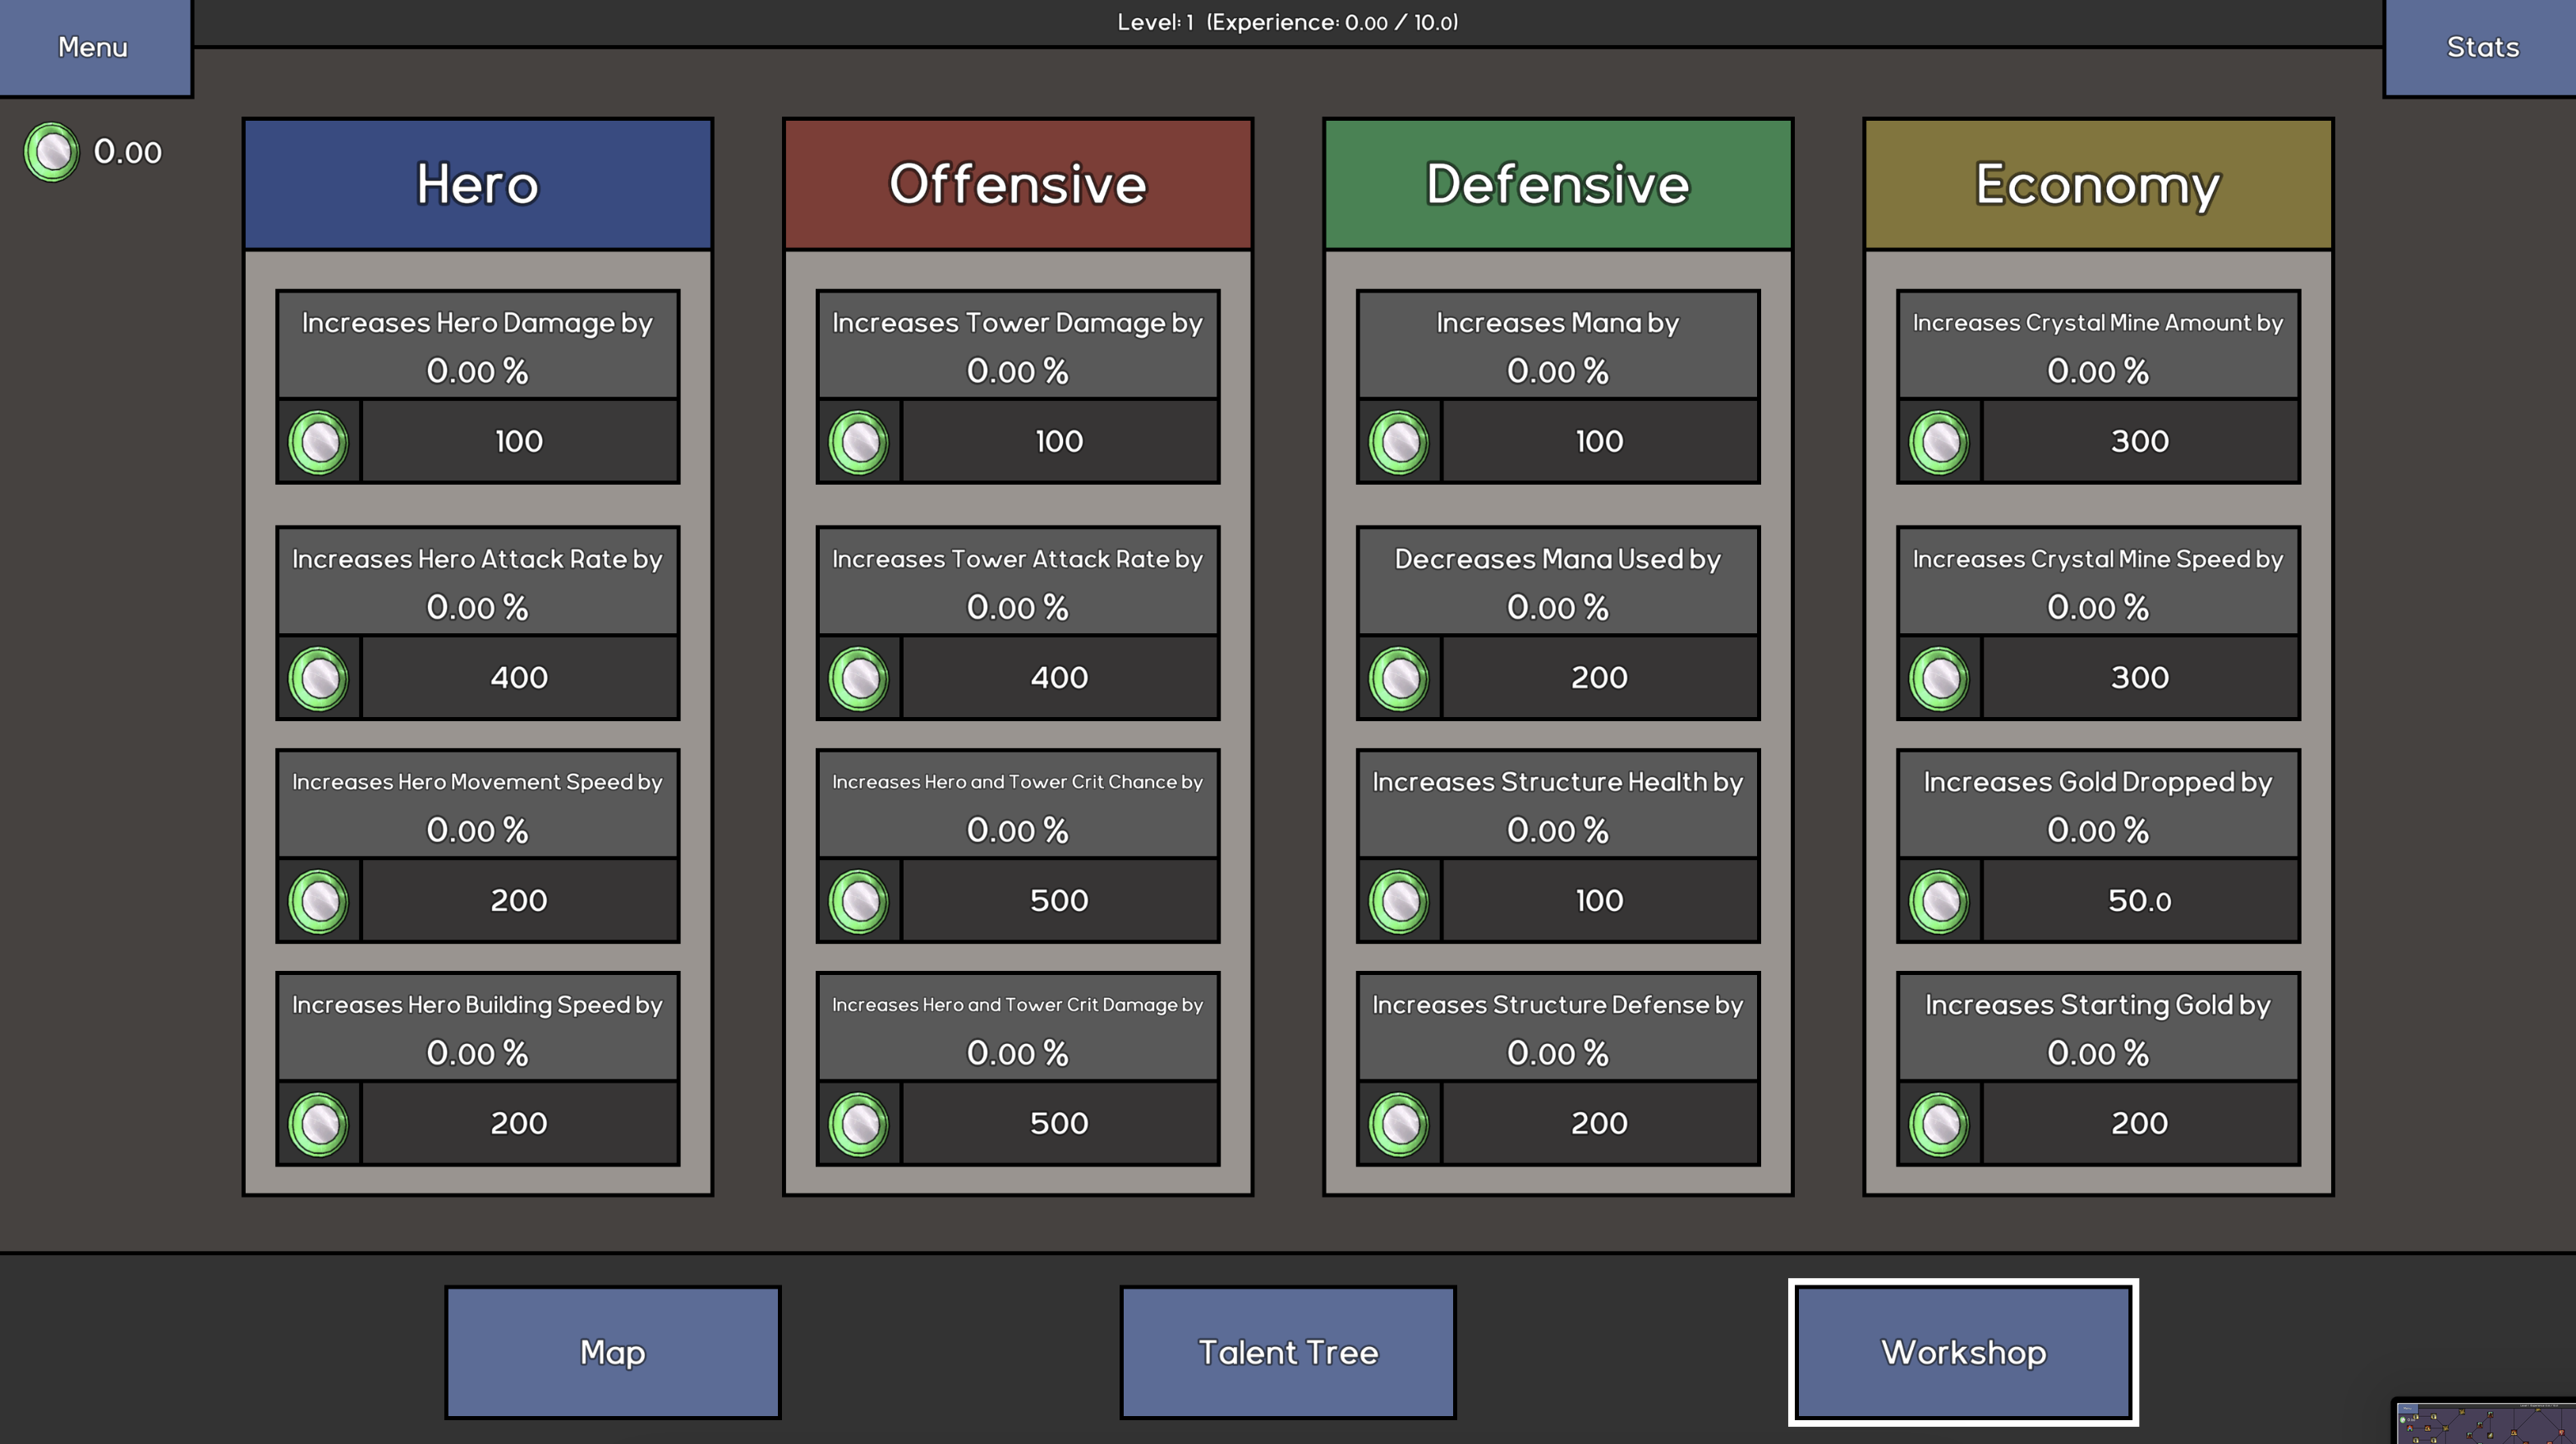Click the gem icon for Crystal Mine Speed upgrade
This screenshot has height=1444, width=2576.
pos(1939,678)
